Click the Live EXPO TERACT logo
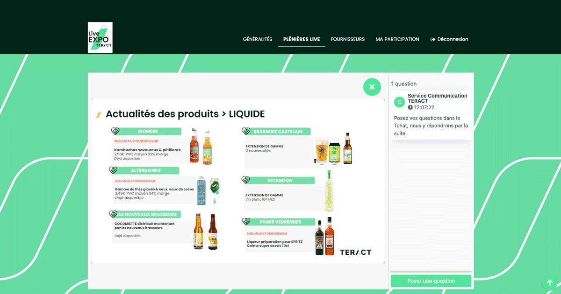The width and height of the screenshot is (561, 294). 100,37
